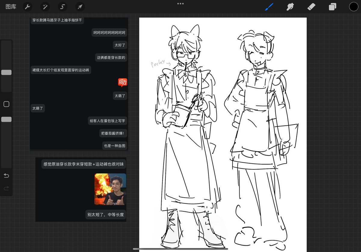Open the Actions wrench menu
The image size is (361, 252).
click(x=27, y=7)
